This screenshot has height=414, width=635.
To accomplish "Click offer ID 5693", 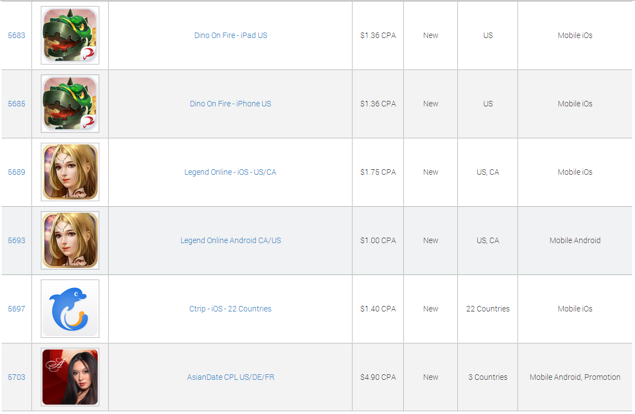I will tap(17, 240).
